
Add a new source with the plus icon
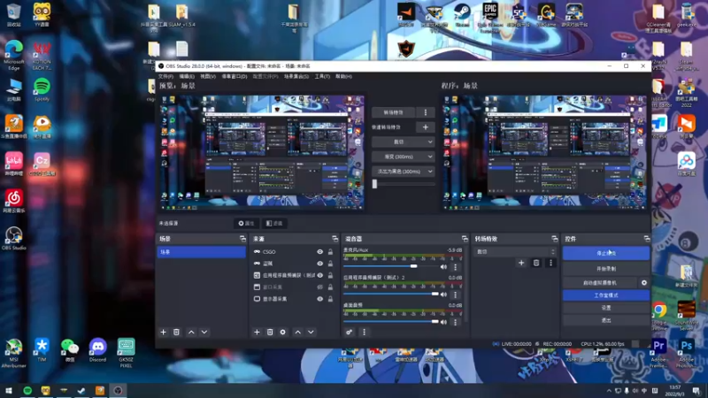257,333
